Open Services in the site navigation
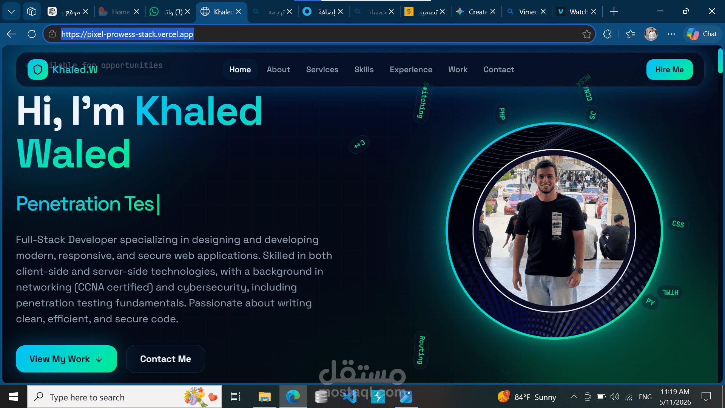 click(x=322, y=70)
